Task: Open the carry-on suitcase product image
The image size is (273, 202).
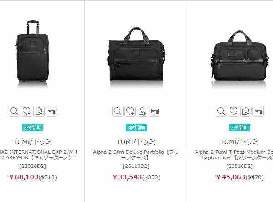Action: pos(32,51)
